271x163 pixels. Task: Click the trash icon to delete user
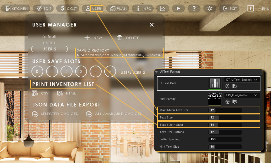tap(120, 38)
